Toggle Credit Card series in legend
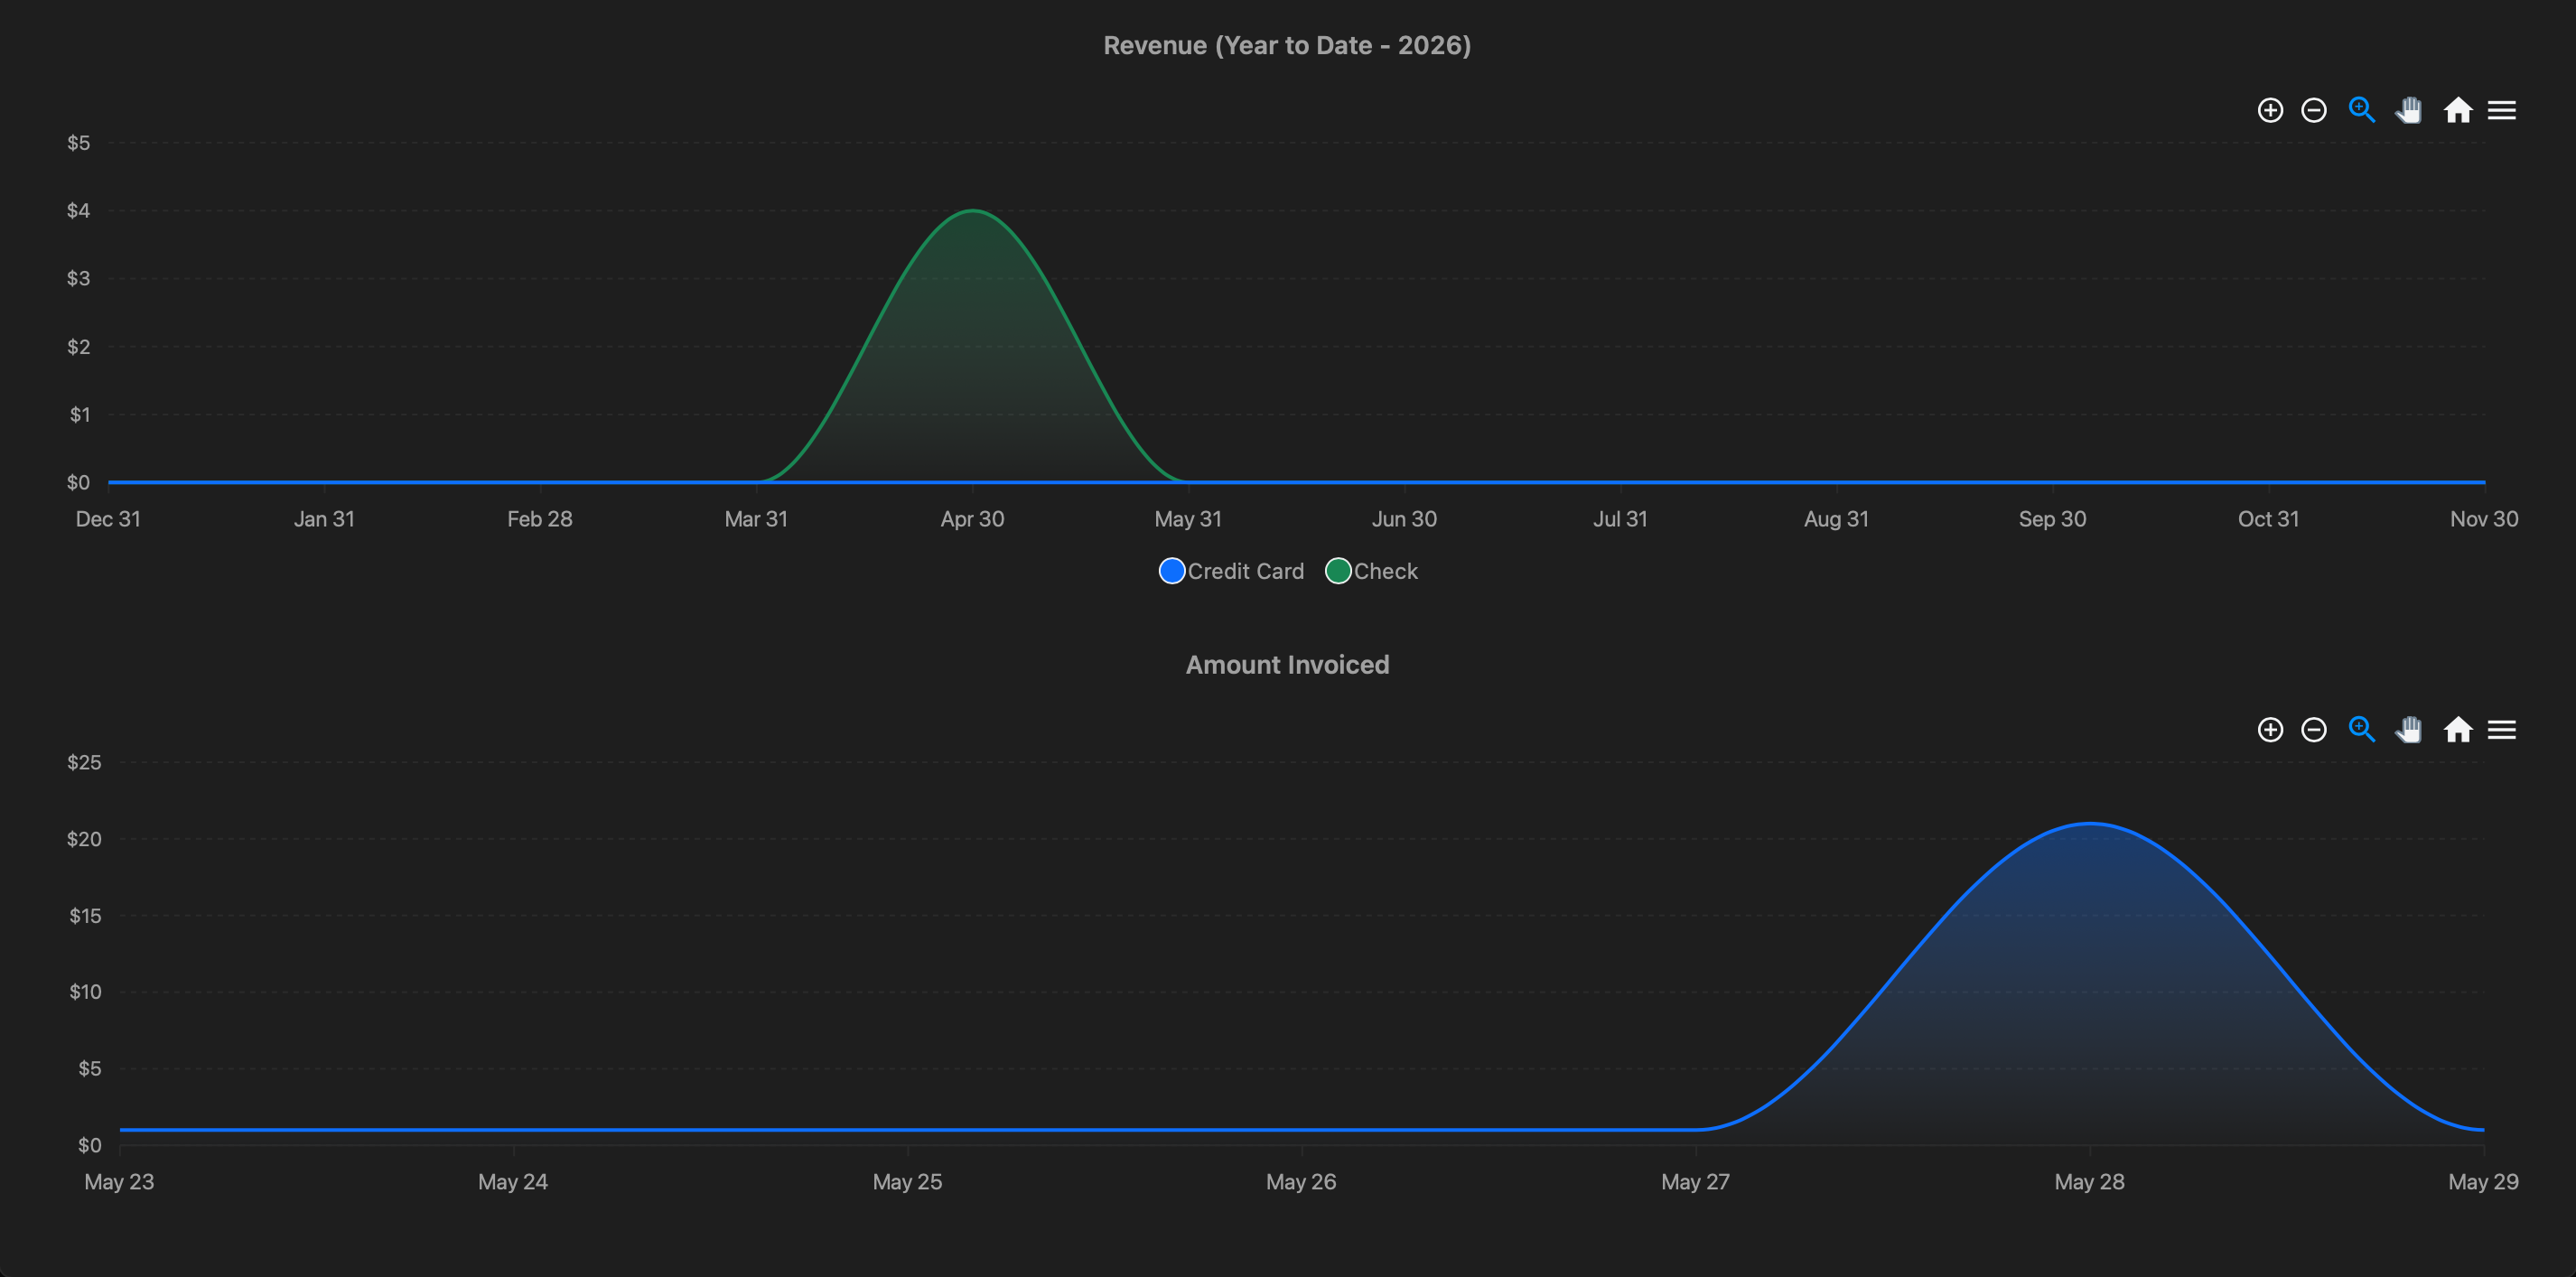The height and width of the screenshot is (1277, 2576). tap(1231, 571)
